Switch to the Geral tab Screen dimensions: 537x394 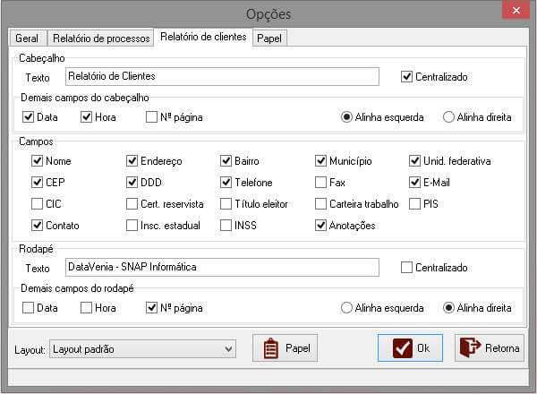(27, 38)
